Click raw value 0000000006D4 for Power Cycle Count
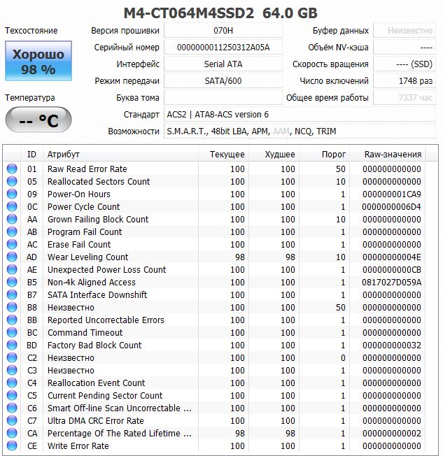 tap(392, 207)
